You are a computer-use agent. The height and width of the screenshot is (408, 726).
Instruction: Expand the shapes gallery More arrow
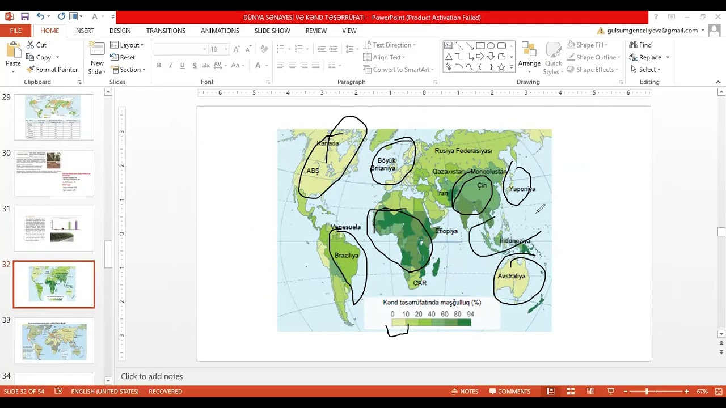click(512, 67)
